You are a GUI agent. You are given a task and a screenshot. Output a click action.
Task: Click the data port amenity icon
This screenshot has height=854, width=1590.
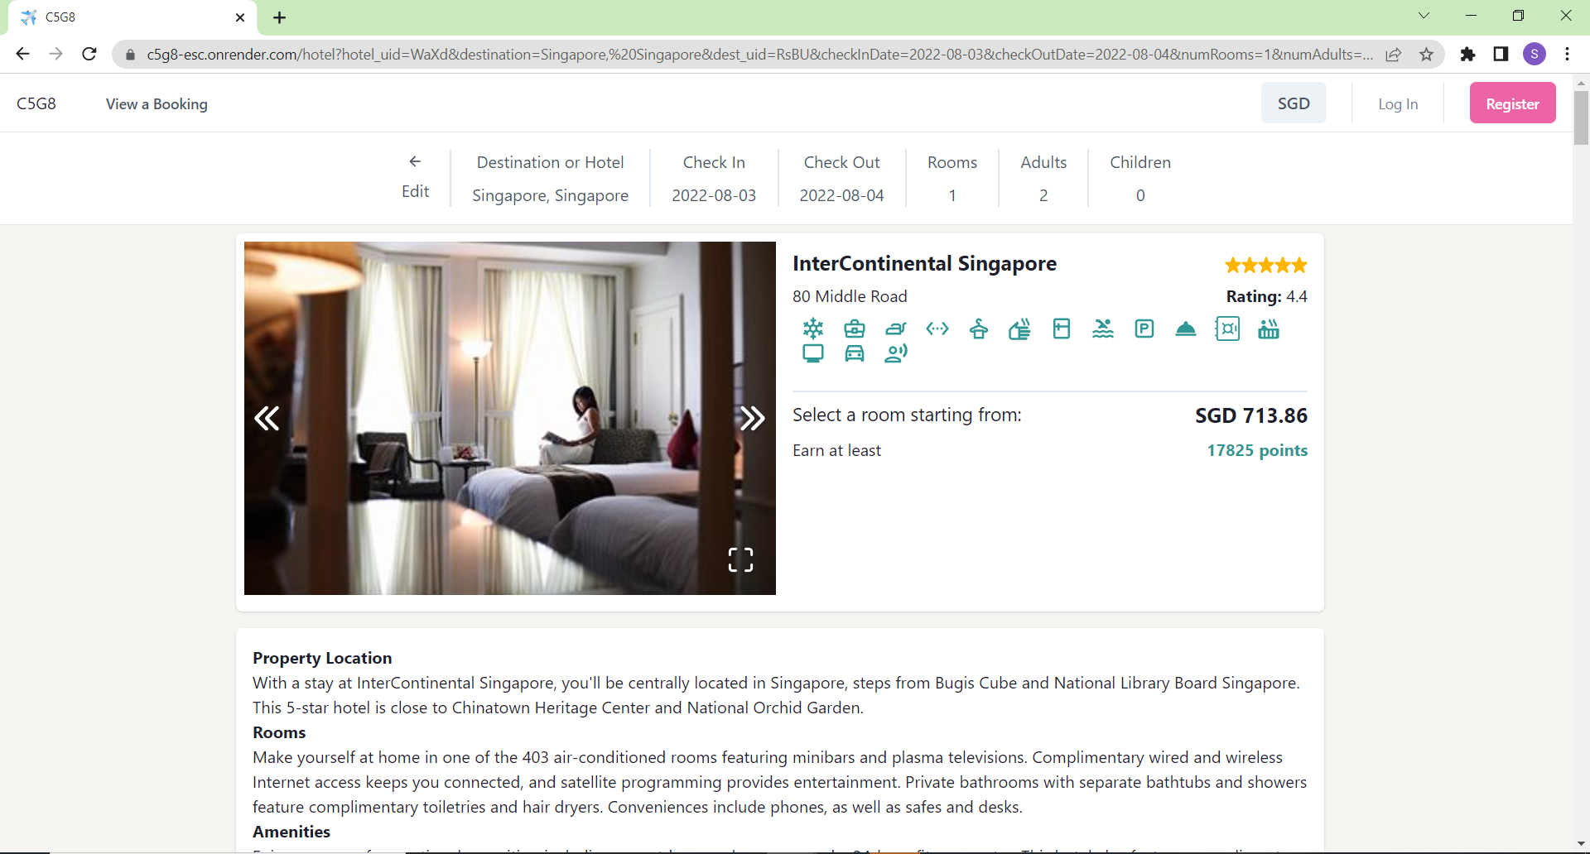coord(937,329)
